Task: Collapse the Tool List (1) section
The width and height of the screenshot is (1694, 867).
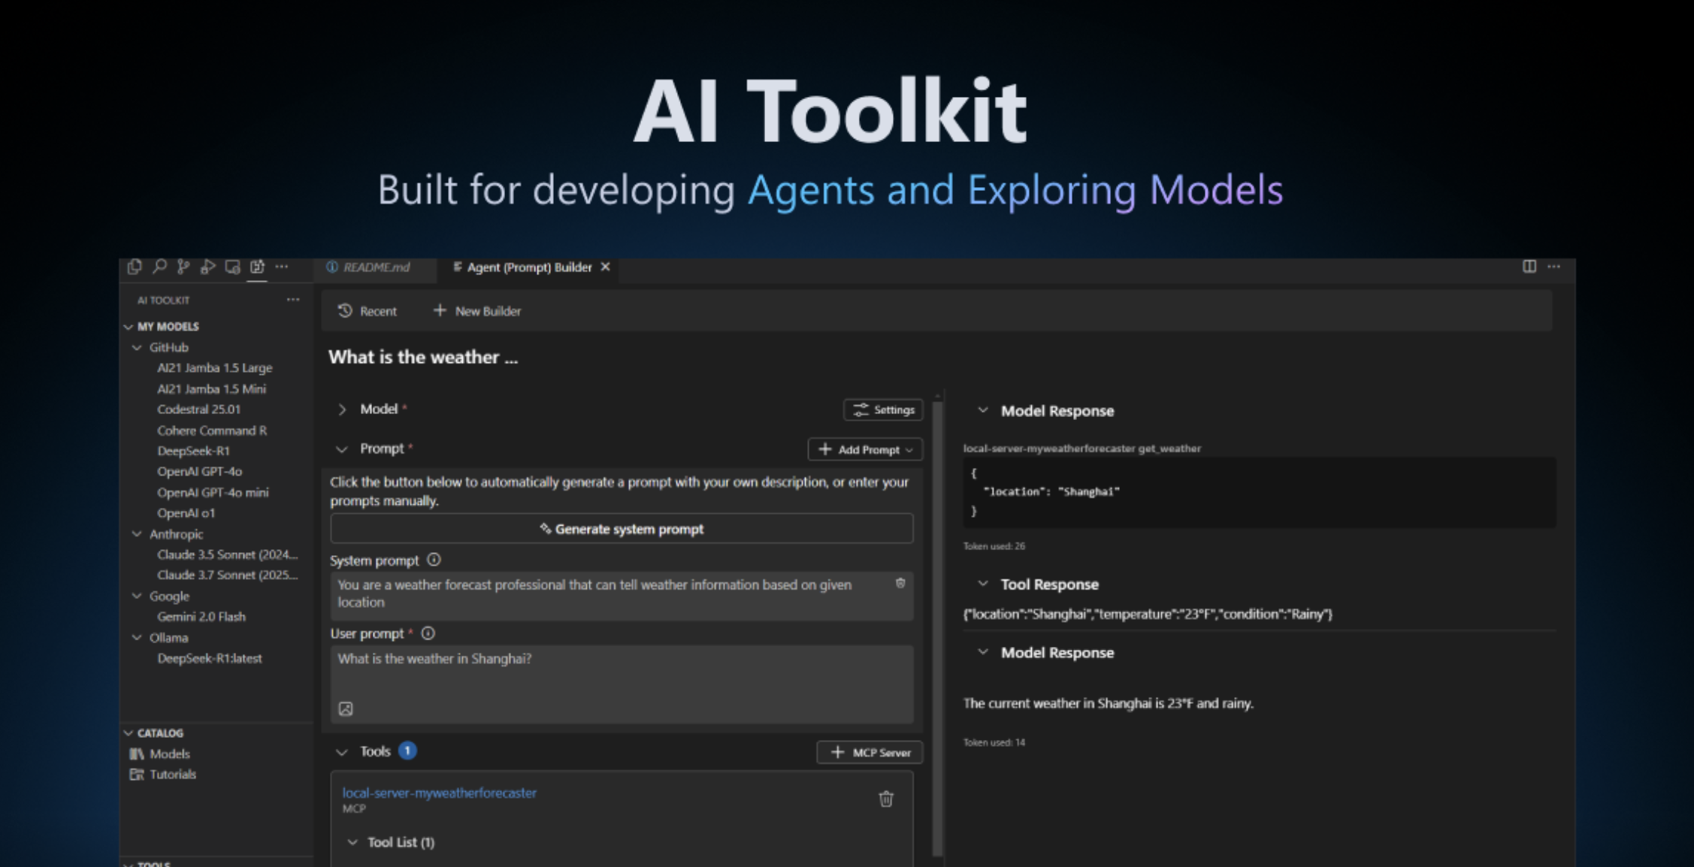Action: pyautogui.click(x=352, y=842)
